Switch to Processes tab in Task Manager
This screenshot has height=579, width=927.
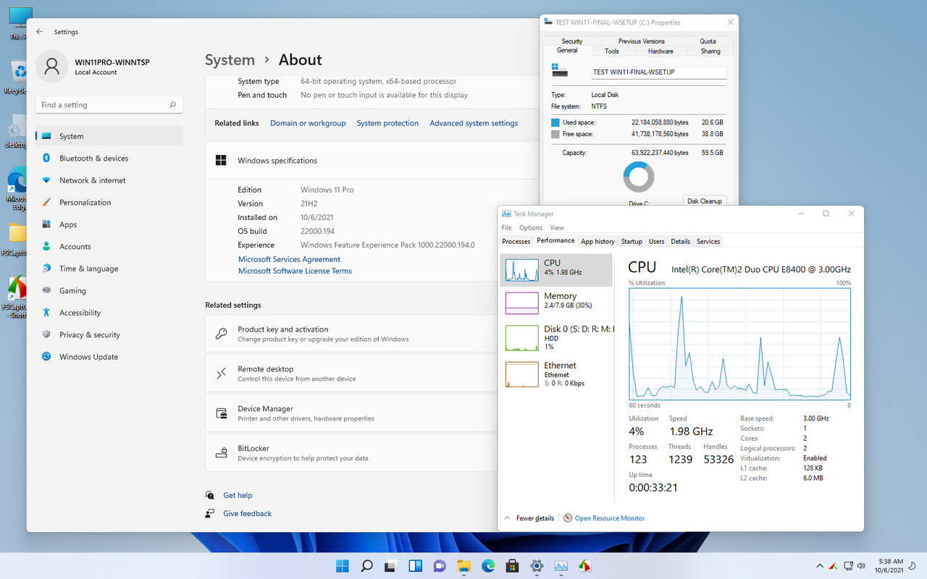click(516, 241)
